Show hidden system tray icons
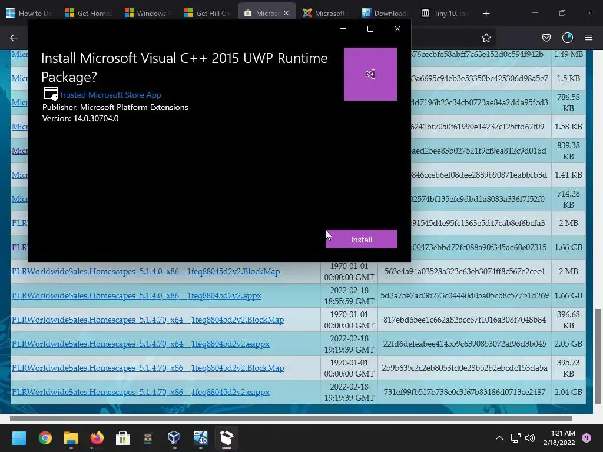The image size is (603, 452). point(499,438)
